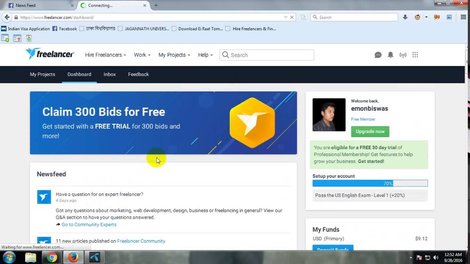This screenshot has width=470, height=264.
Task: Open the apps grid icon
Action: (x=415, y=55)
